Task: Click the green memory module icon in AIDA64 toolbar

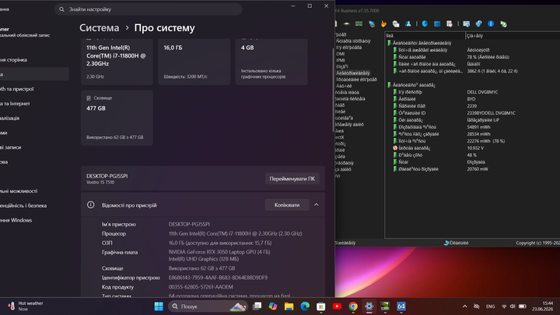Action: (x=359, y=24)
